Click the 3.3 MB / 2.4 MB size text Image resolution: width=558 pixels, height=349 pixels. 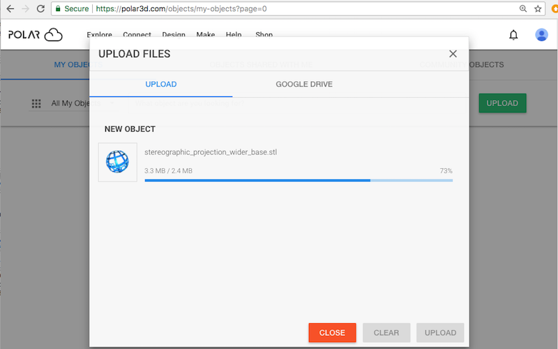[x=168, y=171]
